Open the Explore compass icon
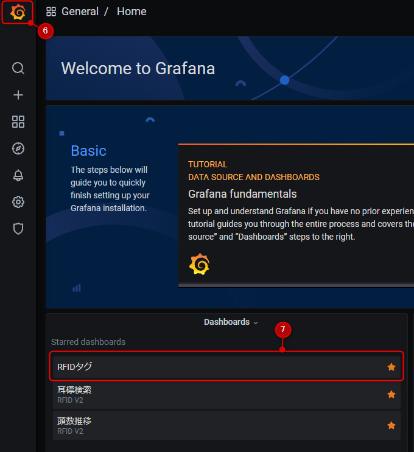Viewport: 414px width, 452px height. (x=18, y=148)
